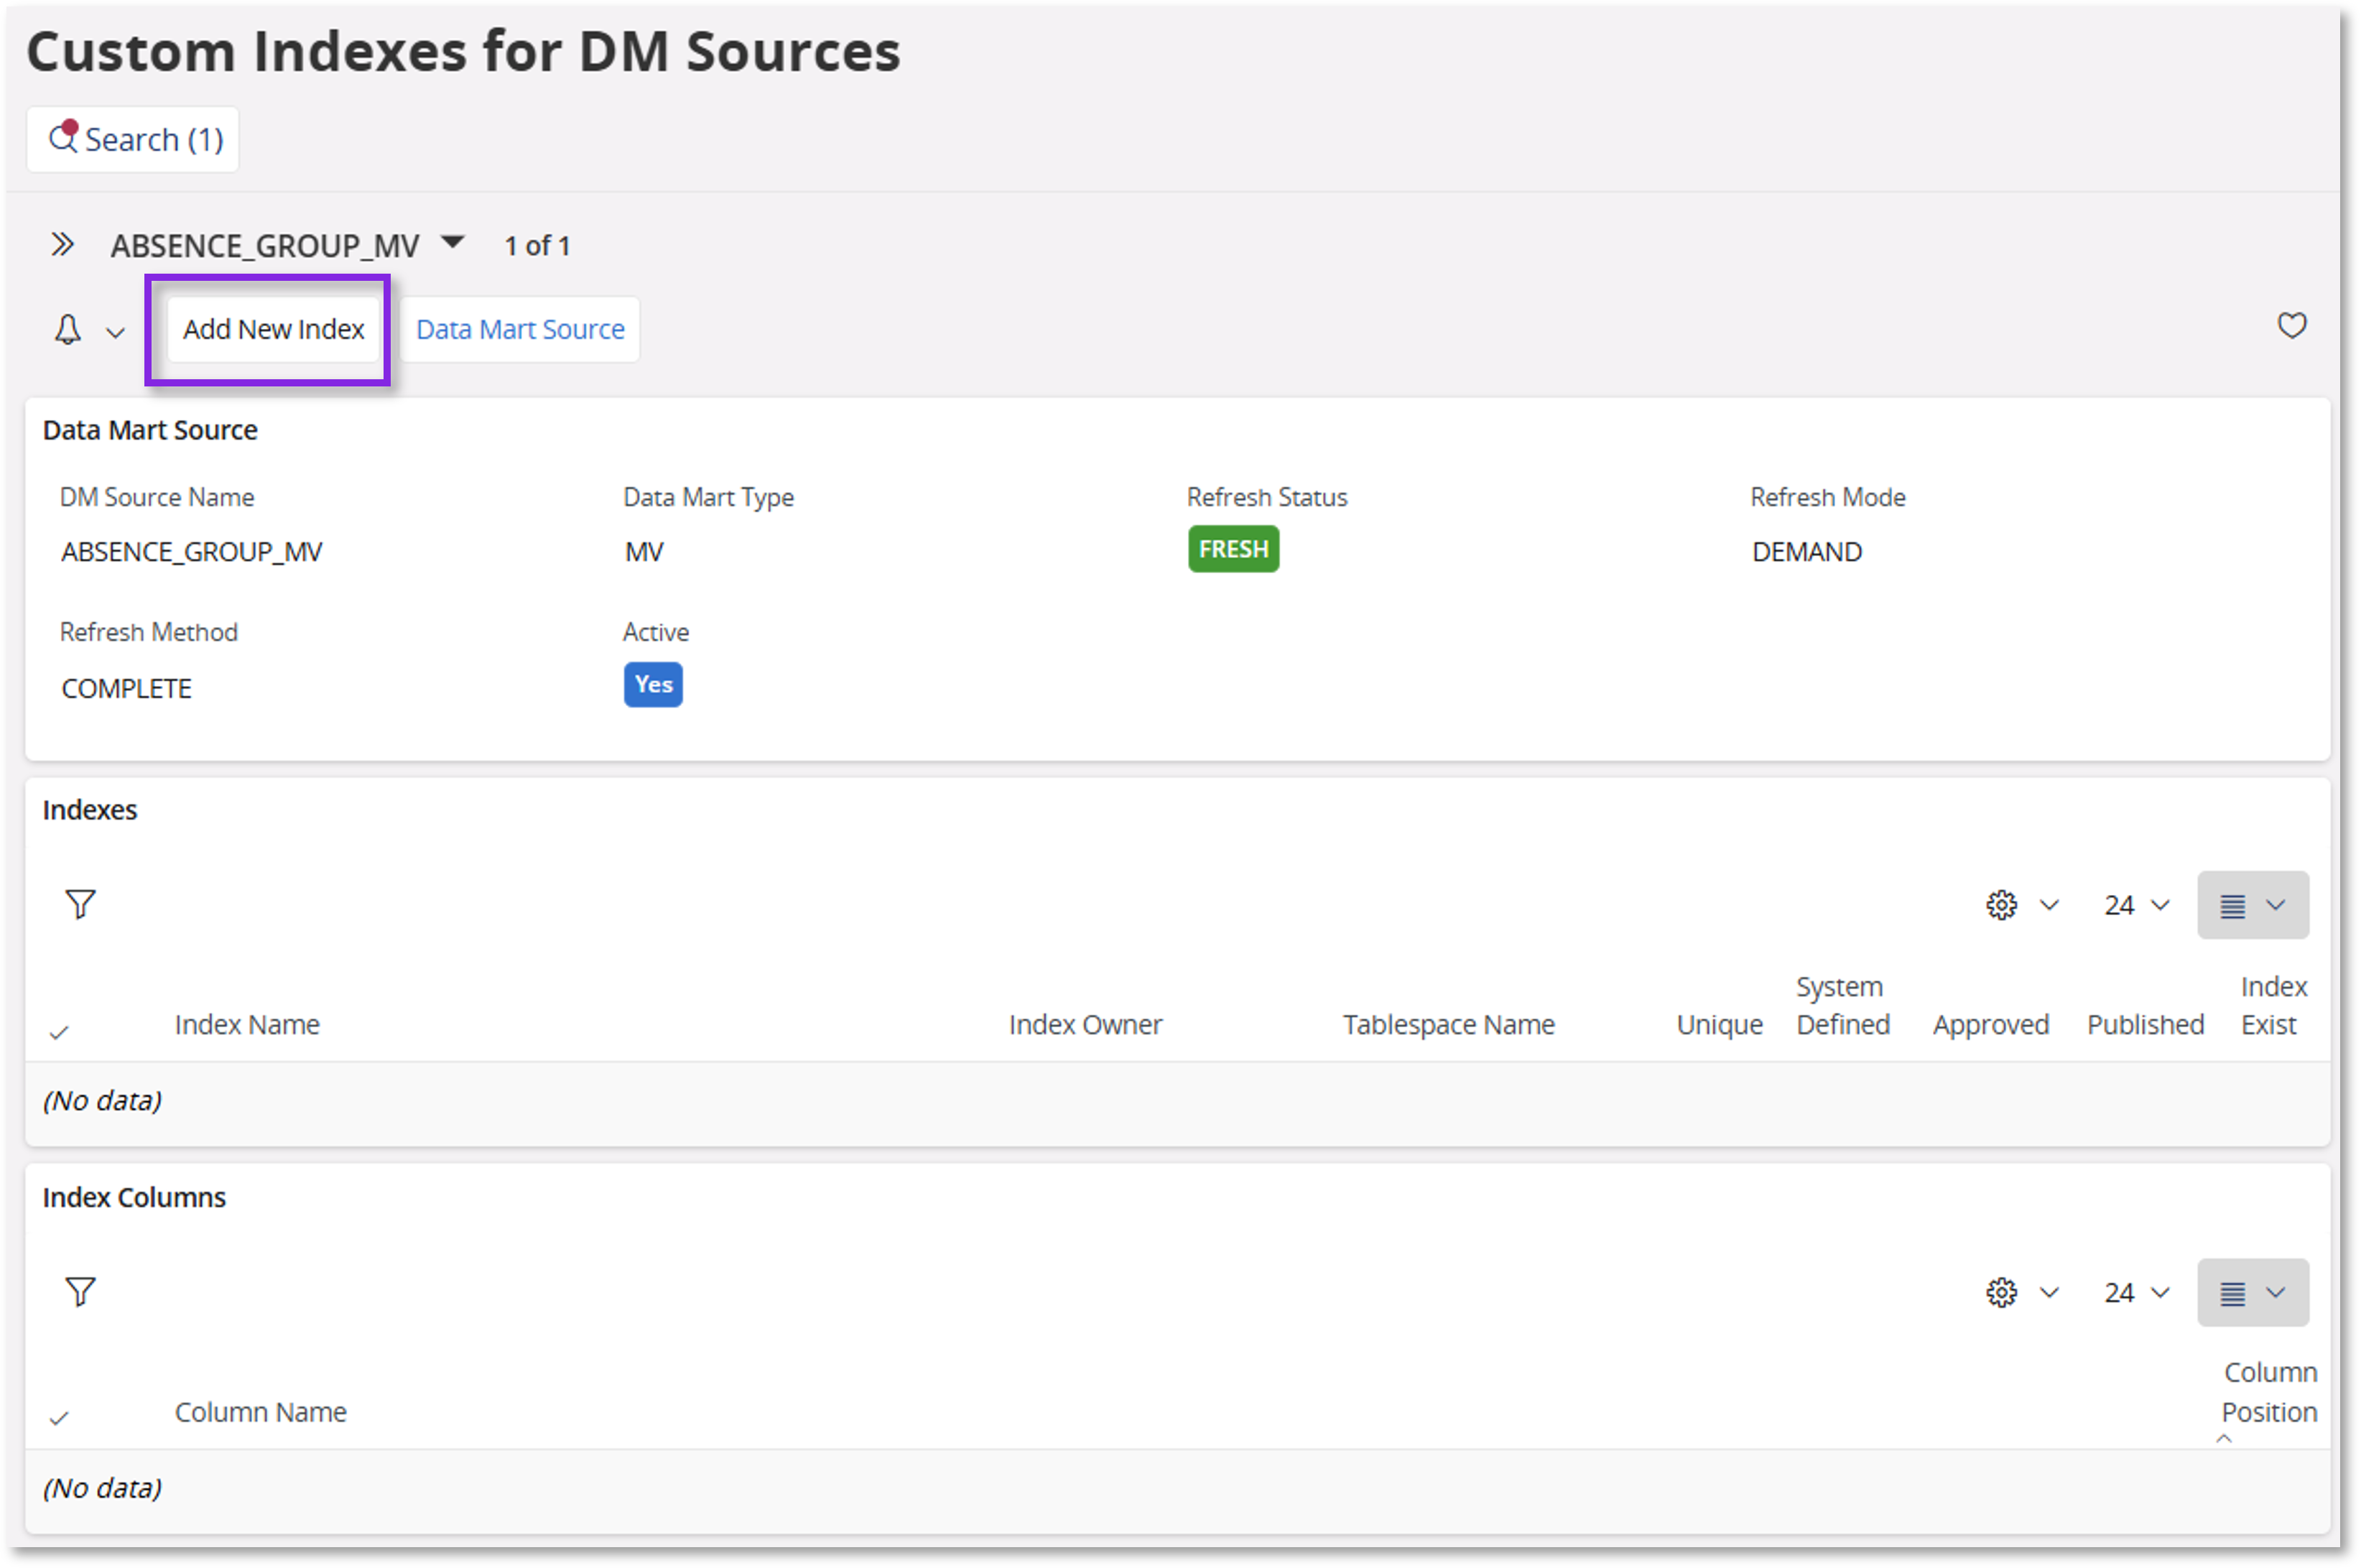Viewport: 2361px width, 1568px height.
Task: Sort by Index Owner column
Action: coord(1085,1024)
